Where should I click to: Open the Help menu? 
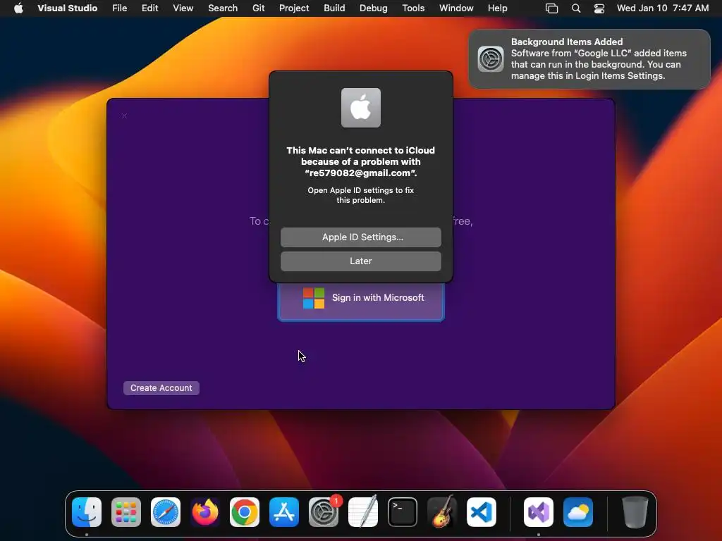pyautogui.click(x=498, y=8)
